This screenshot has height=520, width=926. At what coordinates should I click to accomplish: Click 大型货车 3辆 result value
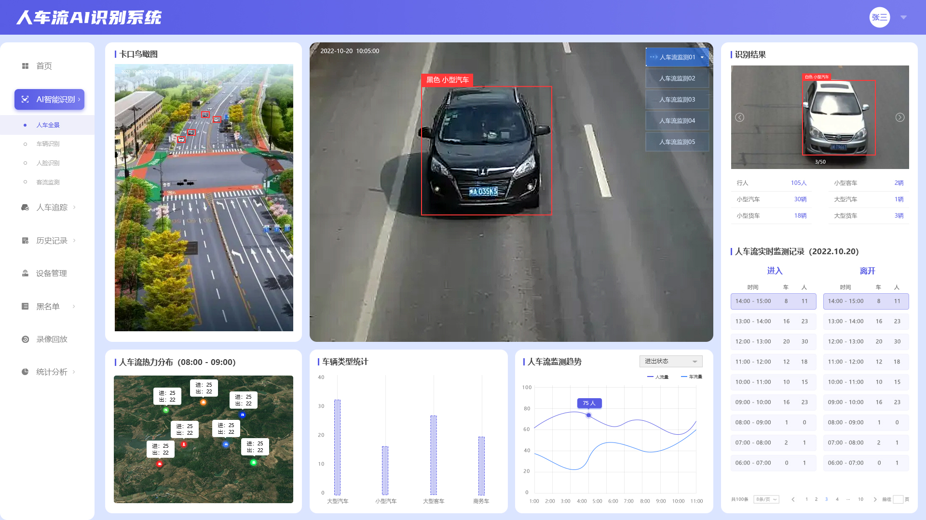pos(899,216)
